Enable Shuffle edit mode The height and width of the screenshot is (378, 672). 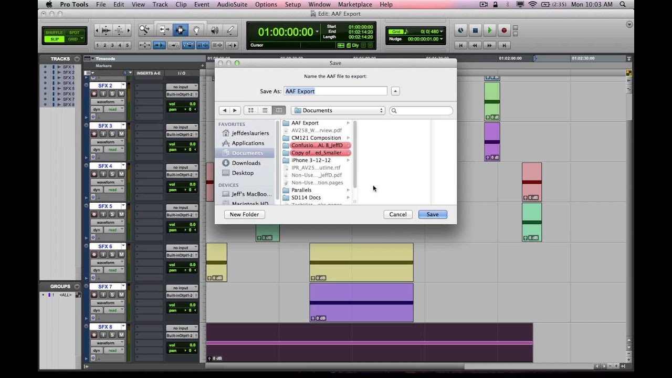point(54,33)
